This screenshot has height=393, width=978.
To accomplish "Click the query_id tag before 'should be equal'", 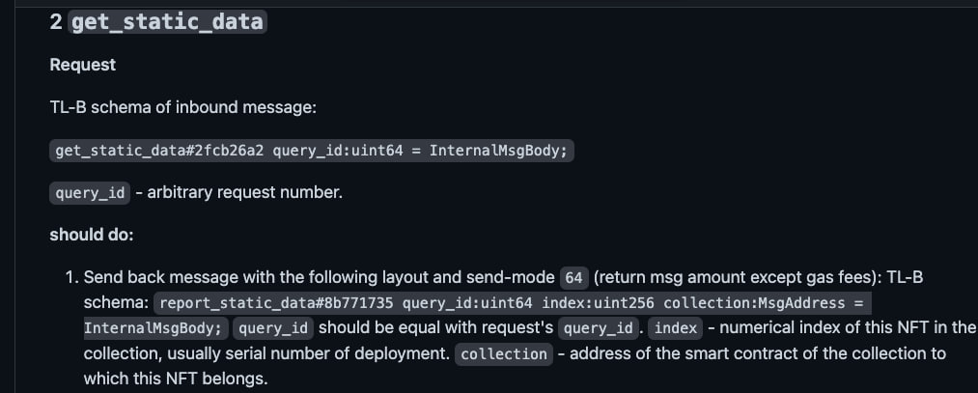I will click(273, 328).
